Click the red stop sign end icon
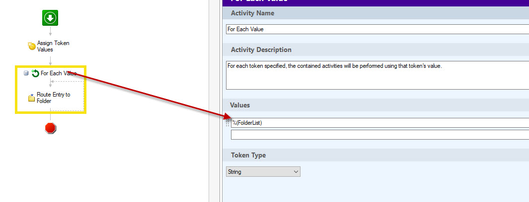529x202 pixels. click(x=50, y=128)
